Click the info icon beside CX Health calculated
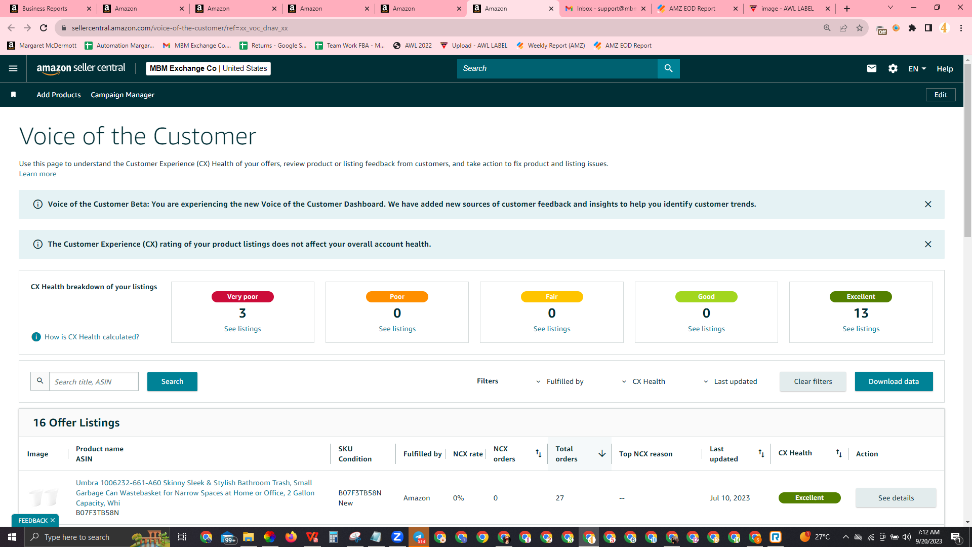The height and width of the screenshot is (547, 972). [36, 337]
